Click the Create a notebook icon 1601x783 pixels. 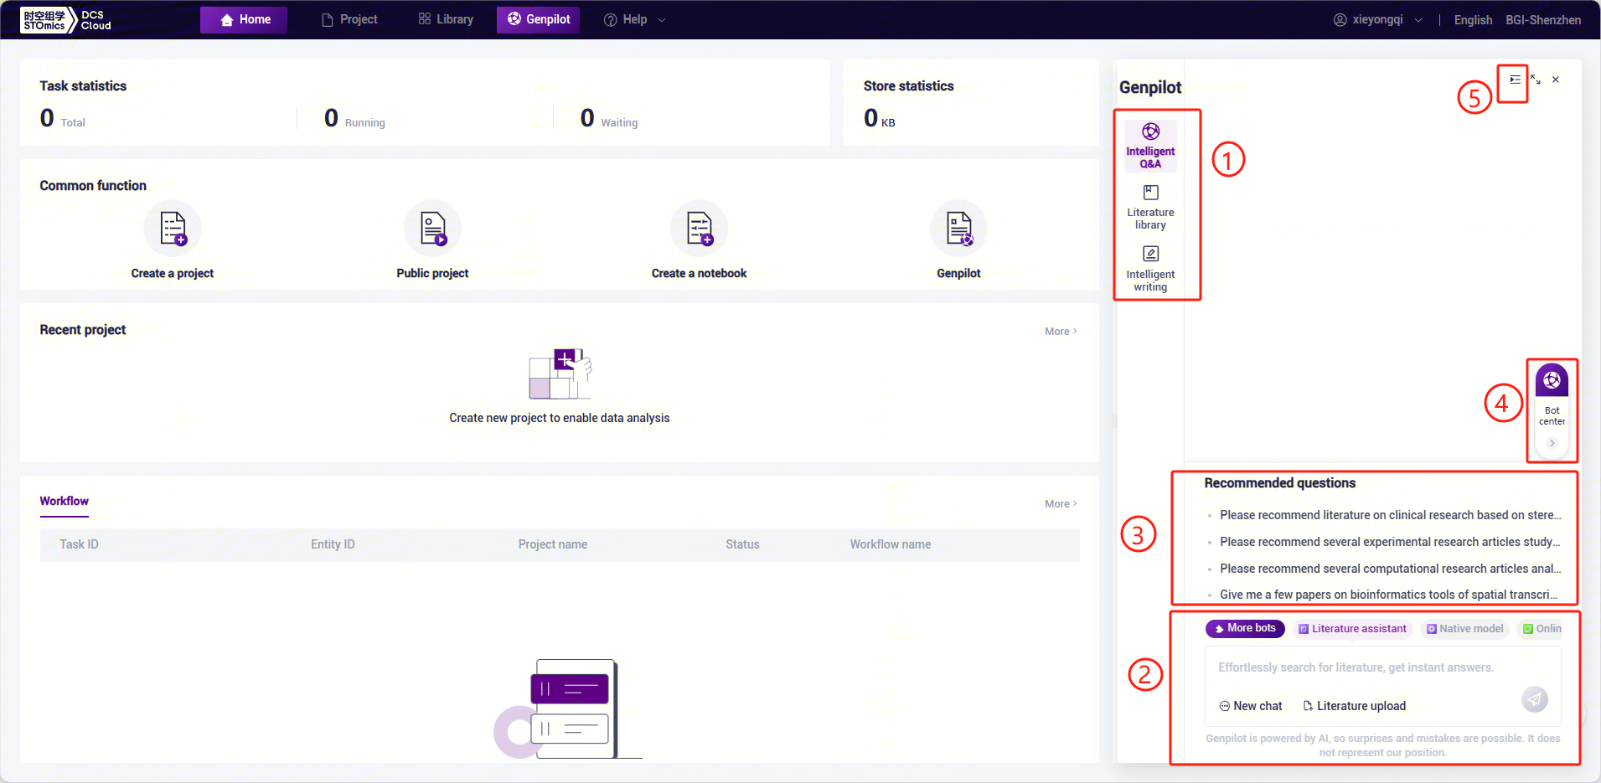(x=699, y=229)
